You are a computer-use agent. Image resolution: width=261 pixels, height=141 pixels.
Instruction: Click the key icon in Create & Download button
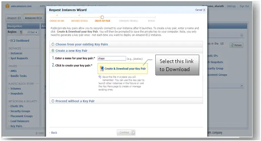click(102, 68)
